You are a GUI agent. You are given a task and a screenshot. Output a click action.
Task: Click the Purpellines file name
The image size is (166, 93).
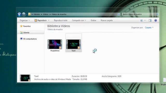pyautogui.click(x=55, y=51)
